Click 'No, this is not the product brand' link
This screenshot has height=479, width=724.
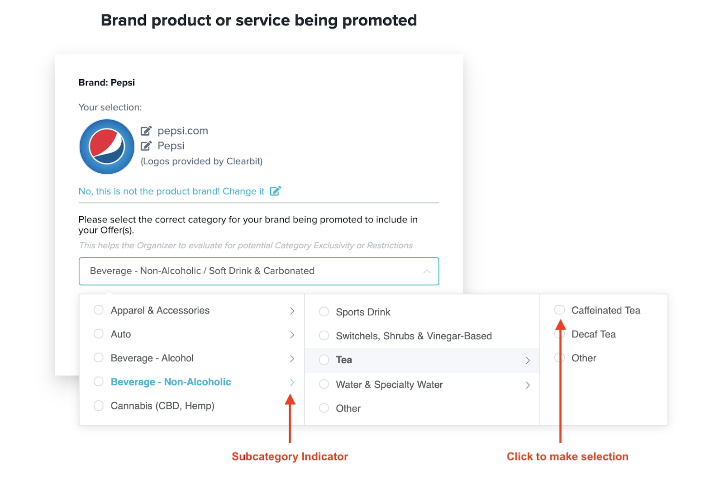[x=171, y=191]
